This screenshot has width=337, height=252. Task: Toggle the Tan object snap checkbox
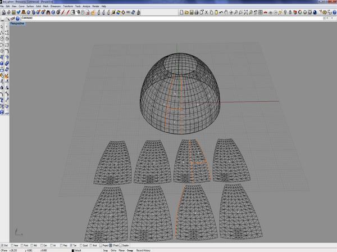point(71,245)
